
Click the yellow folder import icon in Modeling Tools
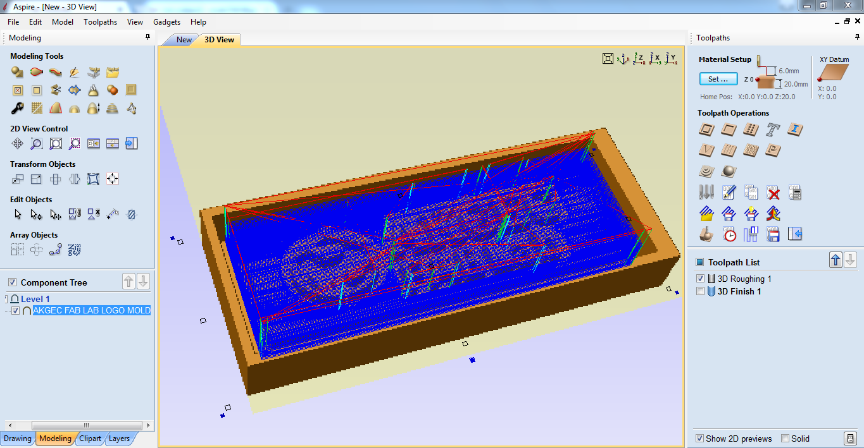pyautogui.click(x=113, y=72)
